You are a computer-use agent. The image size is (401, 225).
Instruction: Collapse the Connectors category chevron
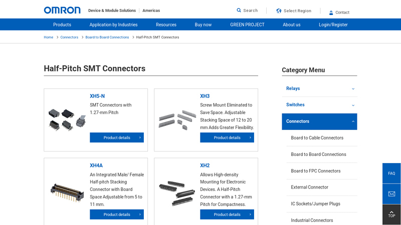click(x=353, y=121)
